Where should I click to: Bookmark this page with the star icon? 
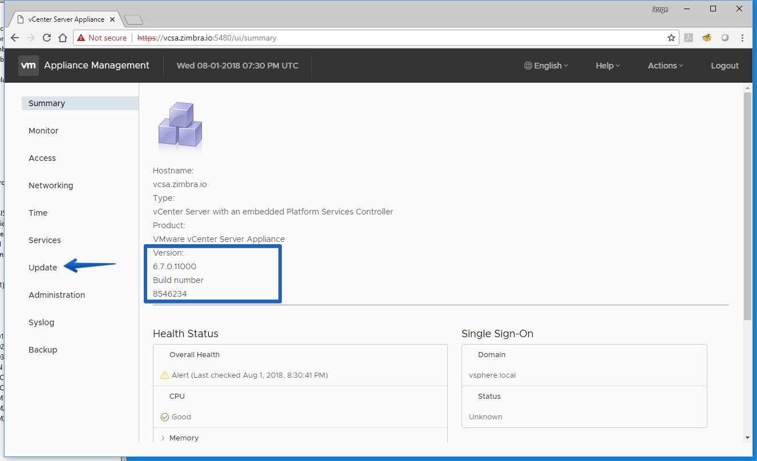click(671, 38)
